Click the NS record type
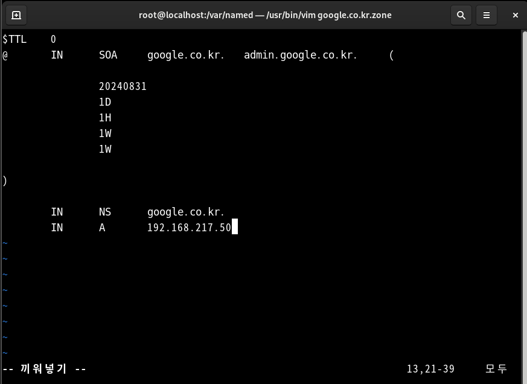 (x=105, y=212)
